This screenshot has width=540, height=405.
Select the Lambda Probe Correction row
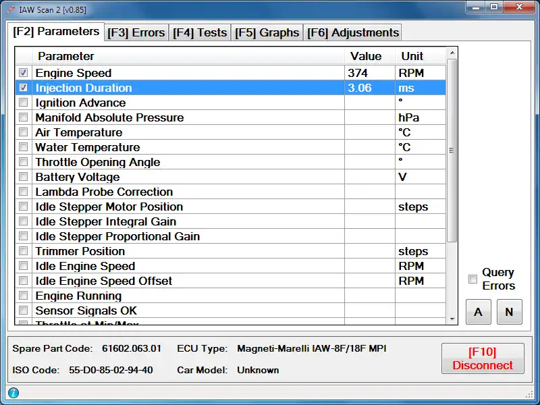(230, 192)
